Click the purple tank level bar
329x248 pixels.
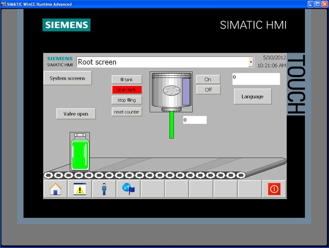point(186,92)
